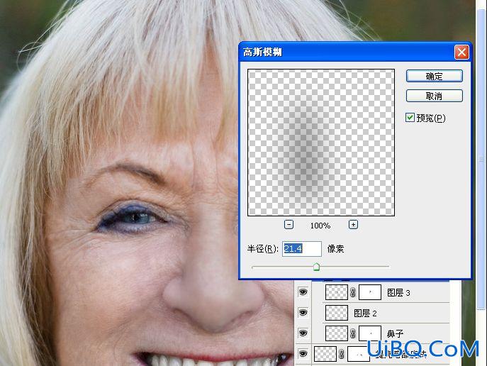The height and width of the screenshot is (366, 487).
Task: Click the link icon on the bottom layer
Action: coord(342,354)
